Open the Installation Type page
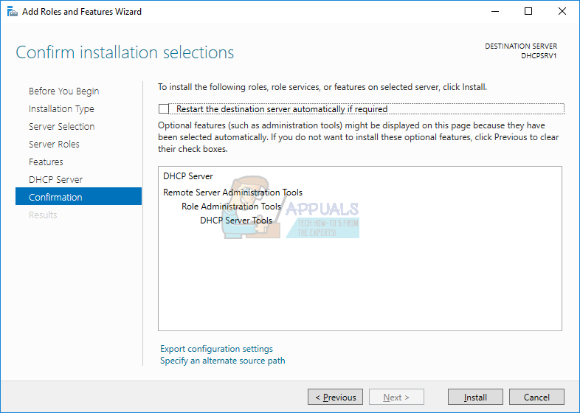Screen dimensions: 580x413 click(x=61, y=109)
